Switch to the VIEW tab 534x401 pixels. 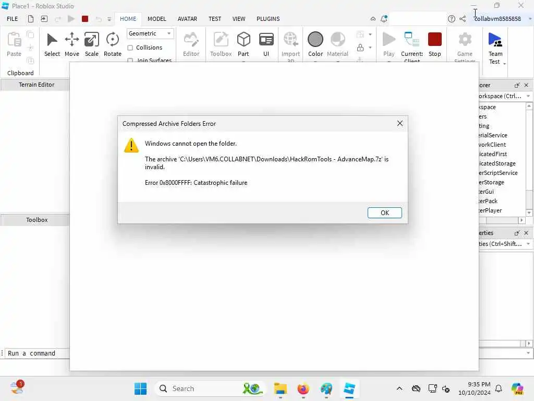(239, 19)
